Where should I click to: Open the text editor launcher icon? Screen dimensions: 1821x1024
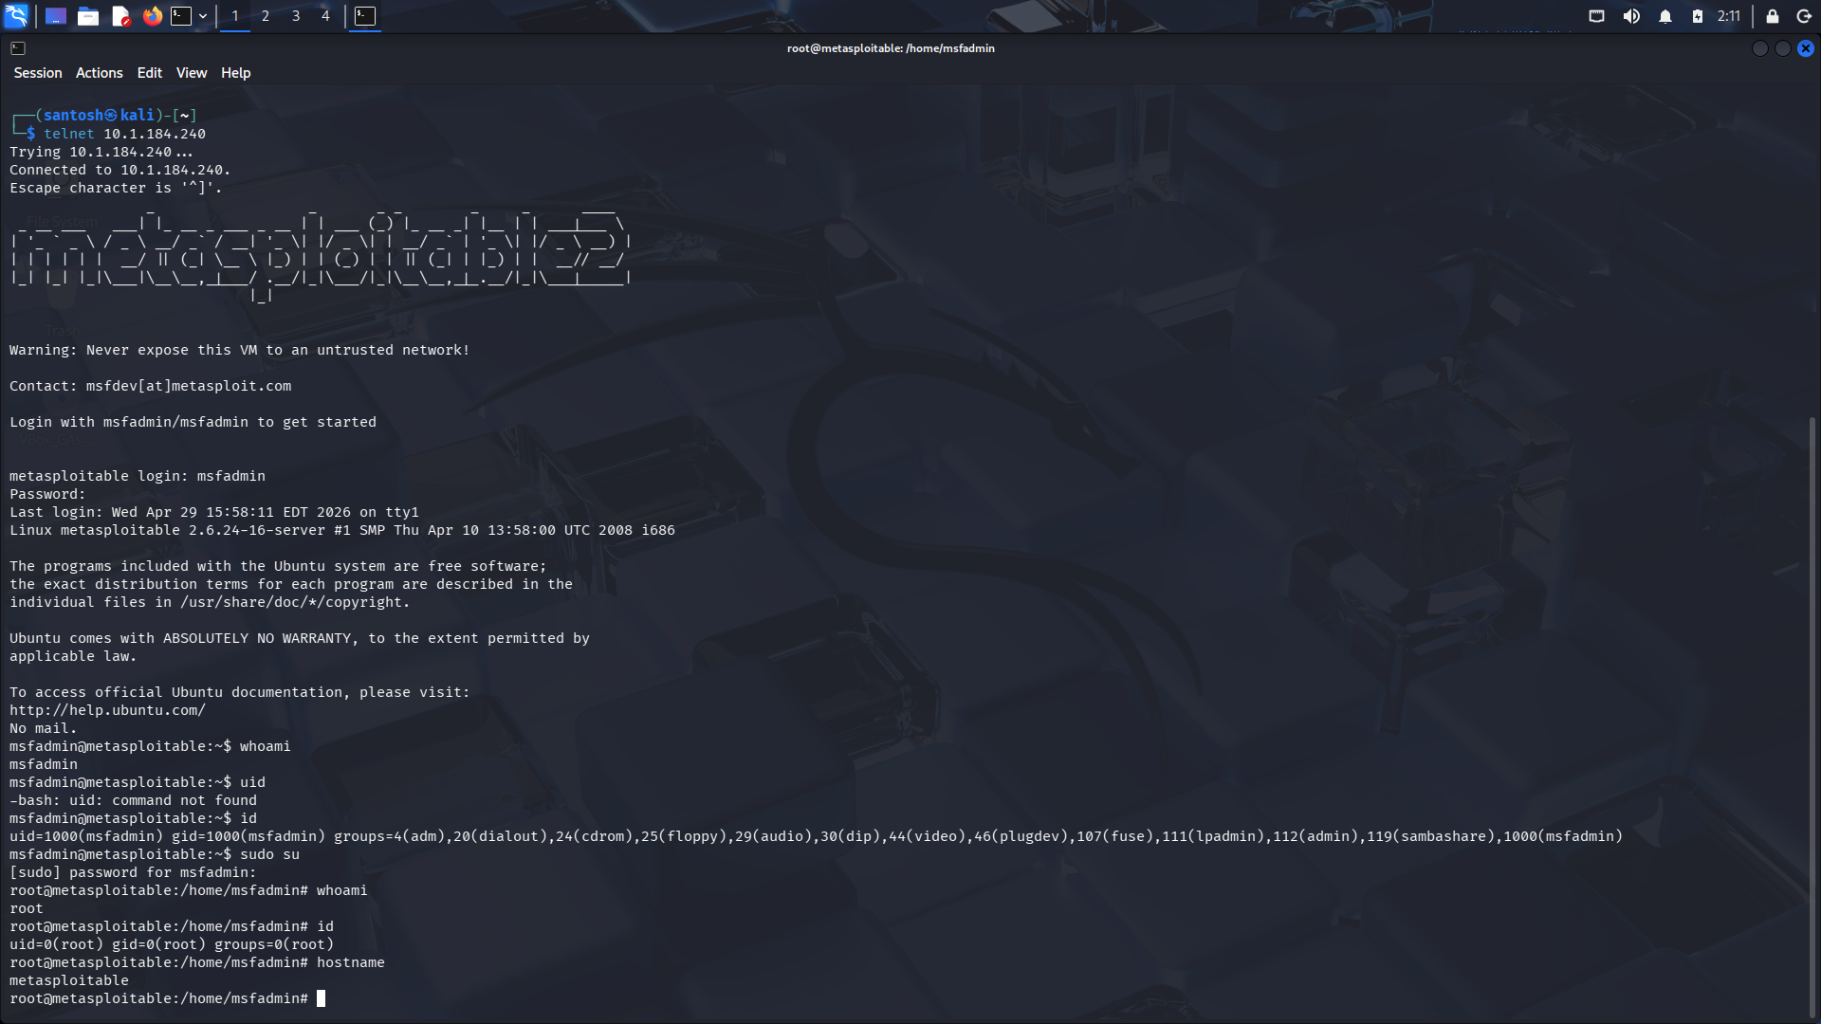120,16
